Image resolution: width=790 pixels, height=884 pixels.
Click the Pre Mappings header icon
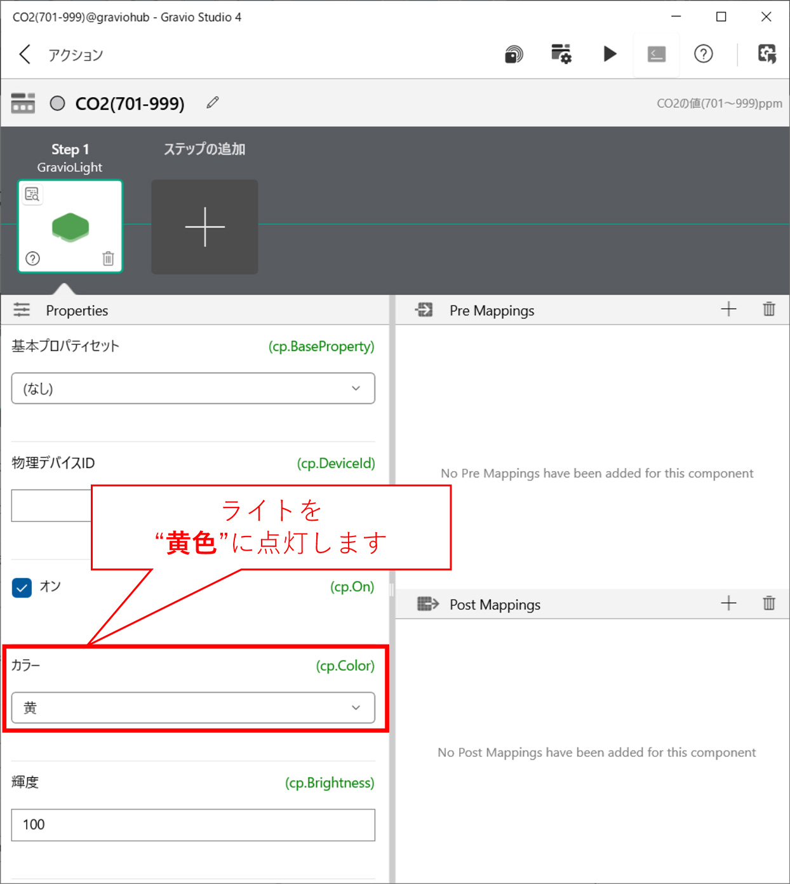point(424,310)
